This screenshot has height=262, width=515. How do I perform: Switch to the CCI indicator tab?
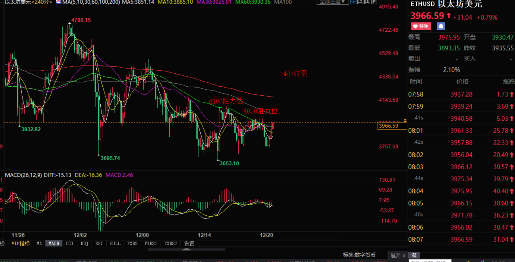click(70, 244)
